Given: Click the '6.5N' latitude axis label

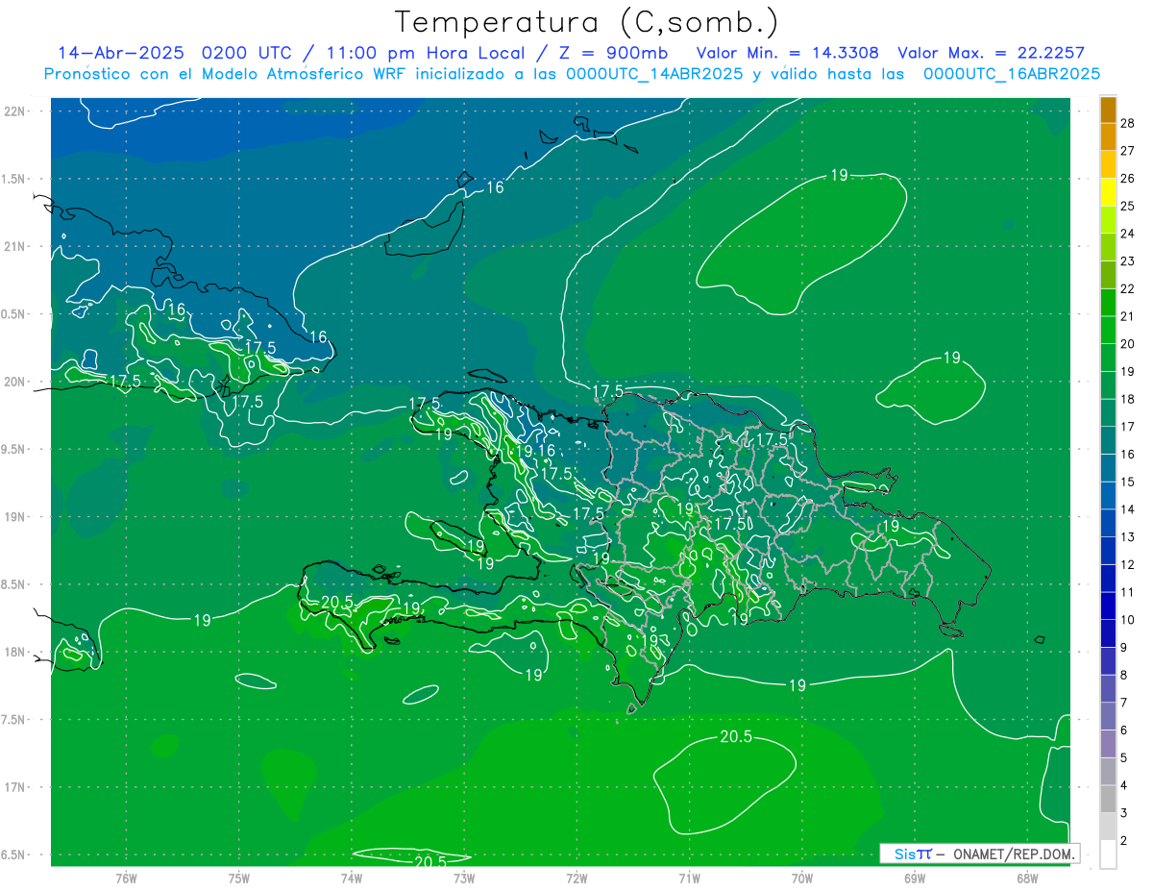Looking at the screenshot, I should pyautogui.click(x=14, y=854).
